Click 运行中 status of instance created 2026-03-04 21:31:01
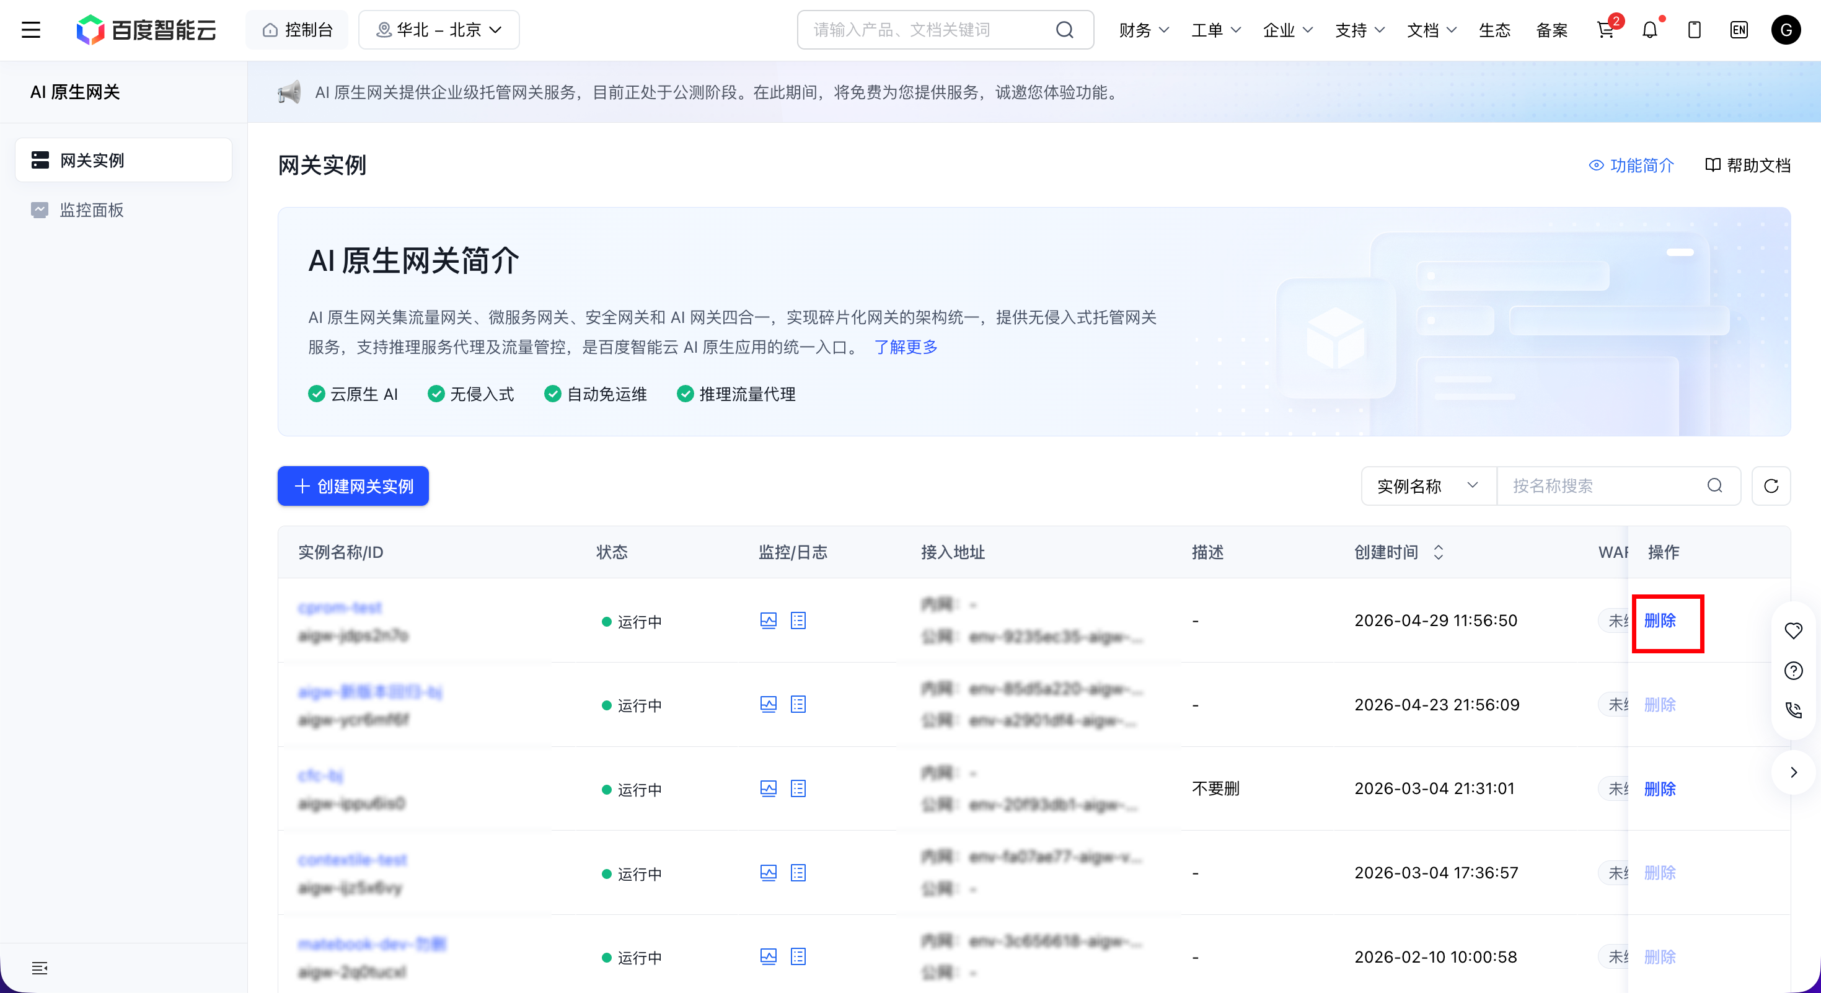The height and width of the screenshot is (993, 1821). click(x=632, y=790)
